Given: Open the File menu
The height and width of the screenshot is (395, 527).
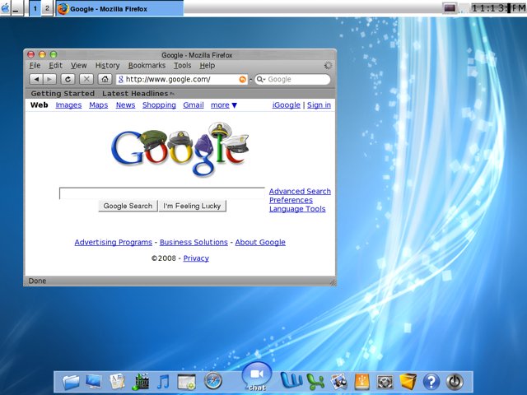Looking at the screenshot, I should pyautogui.click(x=35, y=66).
